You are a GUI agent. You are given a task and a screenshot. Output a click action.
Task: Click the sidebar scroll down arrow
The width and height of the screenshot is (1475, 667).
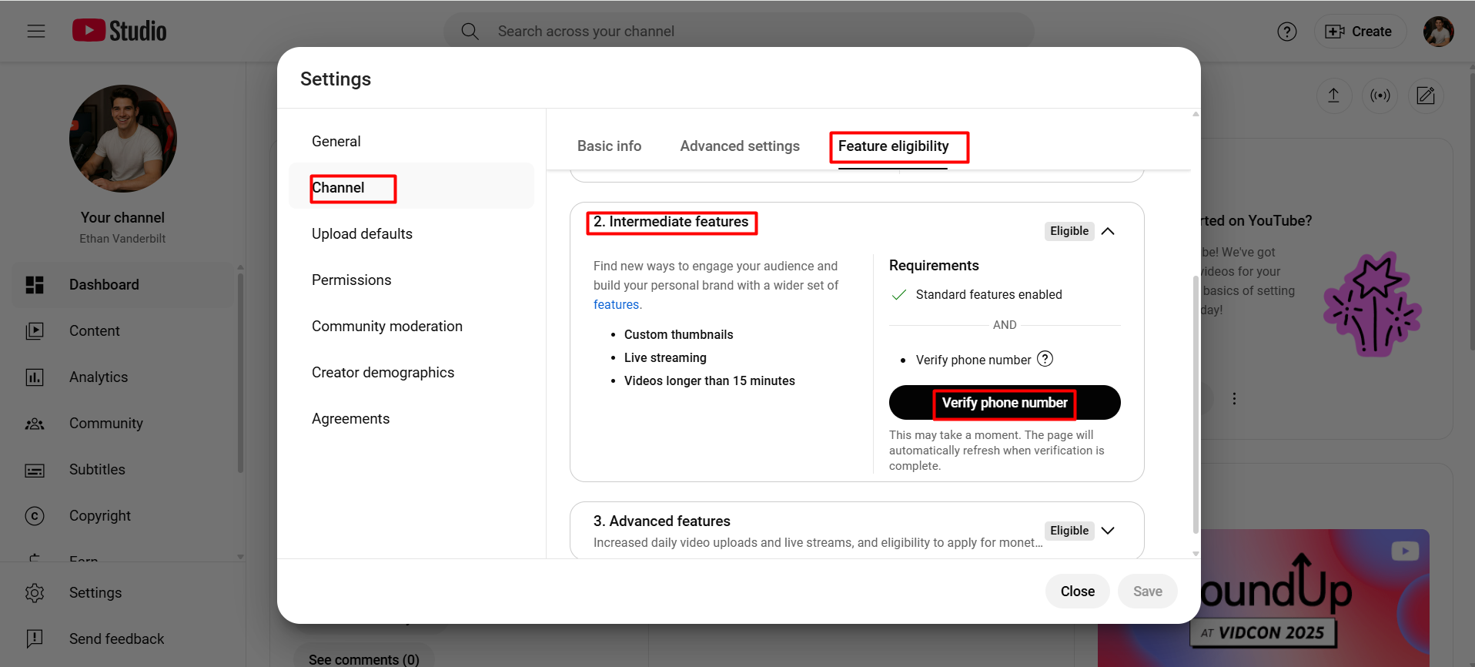[240, 556]
